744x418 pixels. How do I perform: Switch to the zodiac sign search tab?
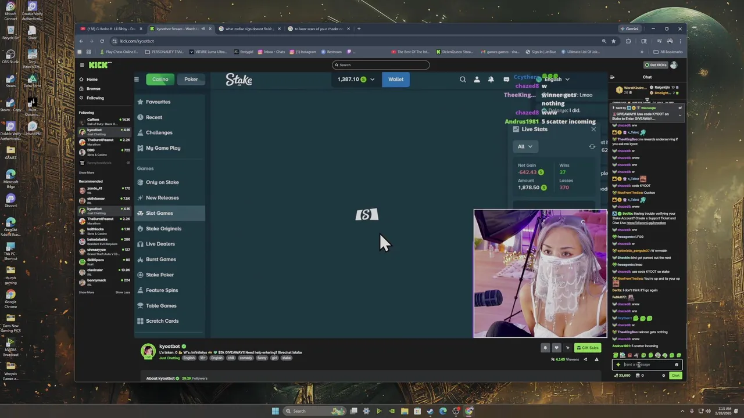(249, 29)
